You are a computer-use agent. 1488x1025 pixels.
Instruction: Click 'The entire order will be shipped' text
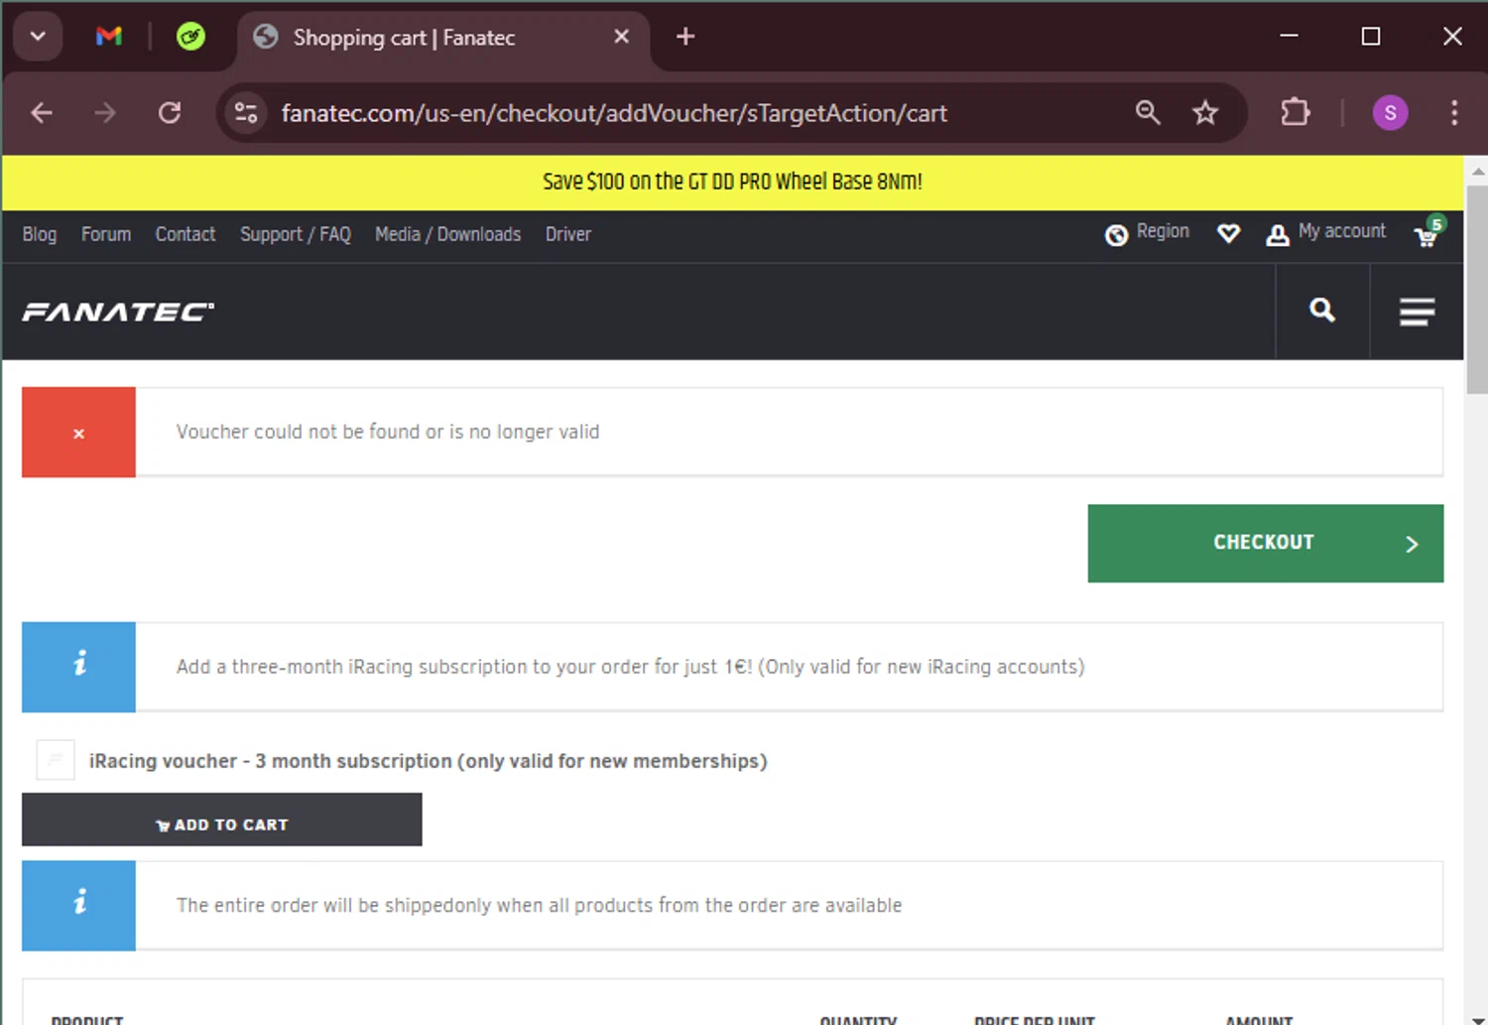[539, 905]
